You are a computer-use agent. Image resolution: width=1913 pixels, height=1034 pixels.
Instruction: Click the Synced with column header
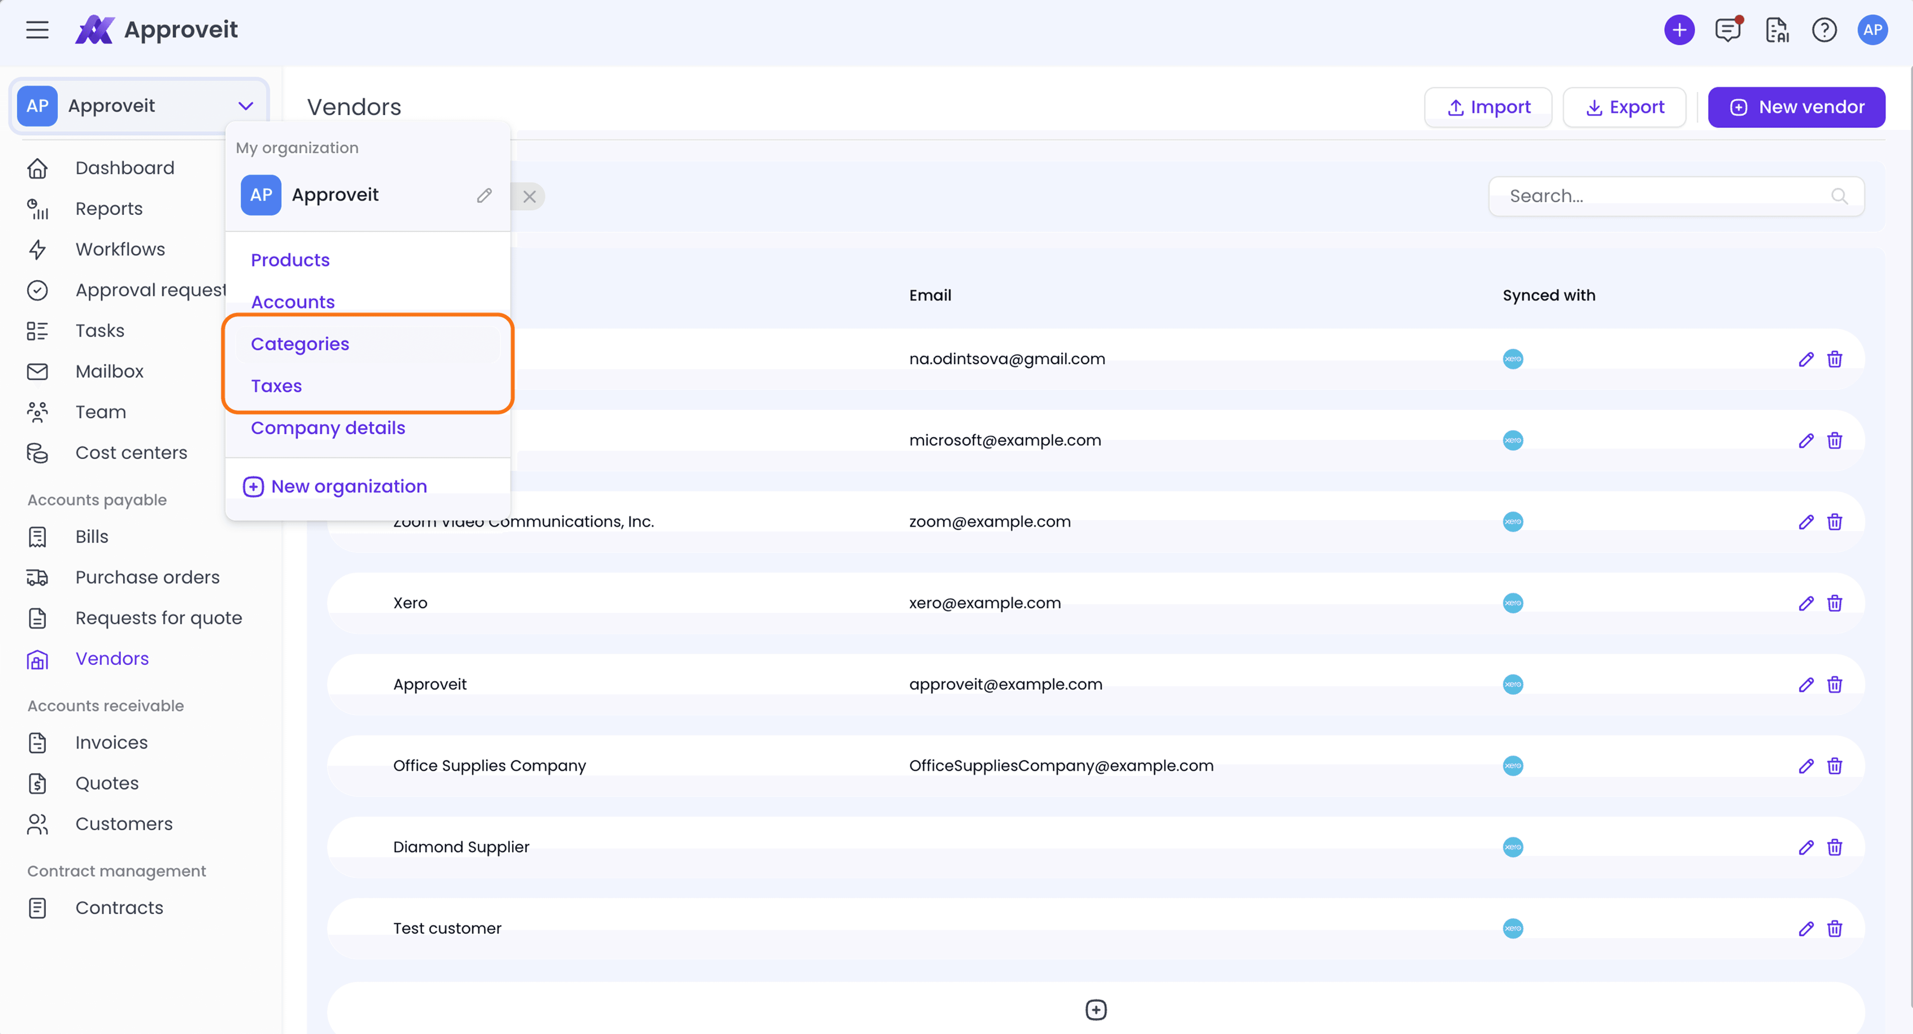[1549, 296]
